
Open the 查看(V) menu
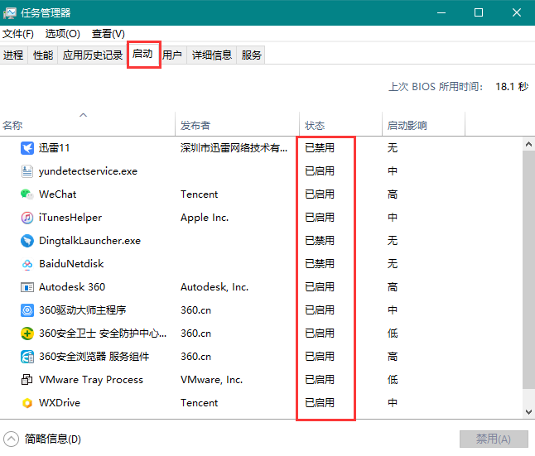click(x=108, y=34)
